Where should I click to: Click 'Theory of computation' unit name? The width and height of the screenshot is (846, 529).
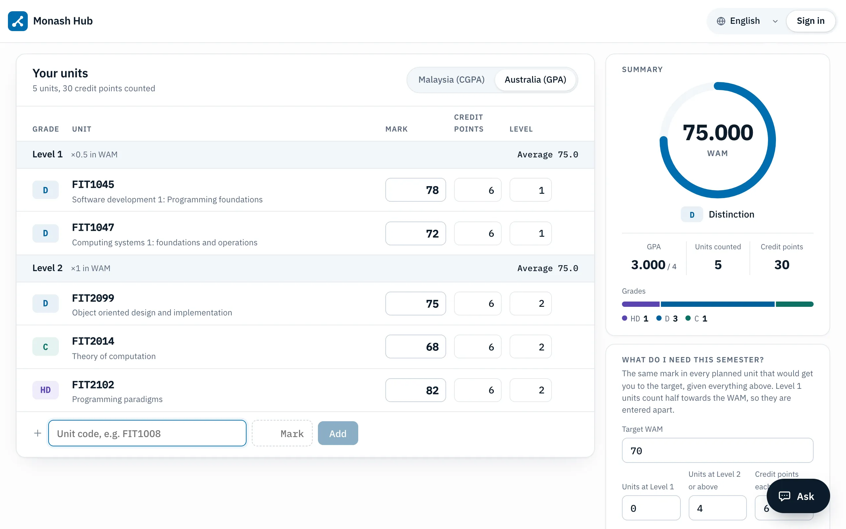coord(114,356)
